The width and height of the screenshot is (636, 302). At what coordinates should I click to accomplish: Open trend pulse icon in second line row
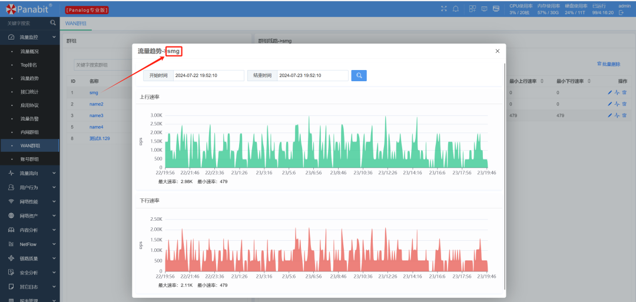(617, 104)
